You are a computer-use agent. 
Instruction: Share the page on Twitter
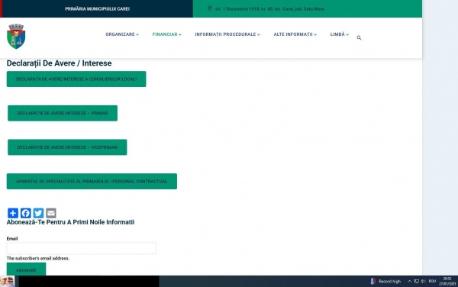38,213
